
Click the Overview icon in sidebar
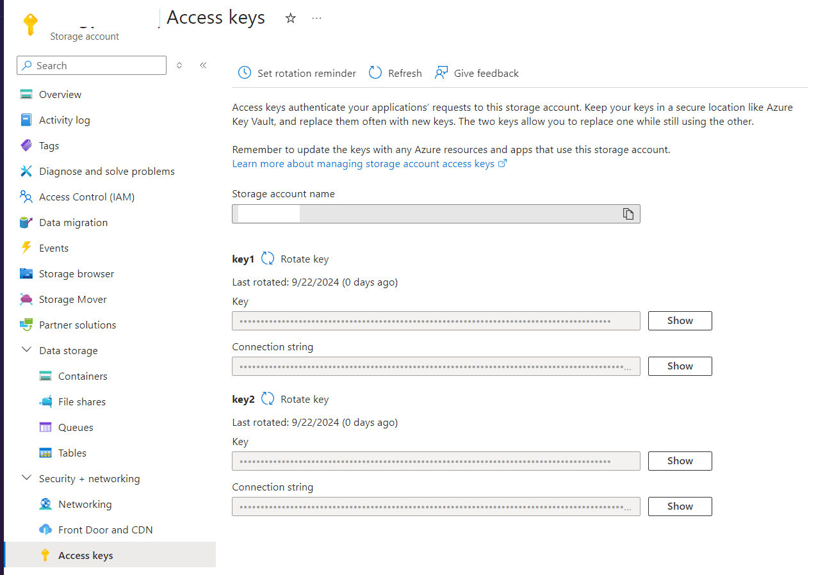(x=26, y=94)
